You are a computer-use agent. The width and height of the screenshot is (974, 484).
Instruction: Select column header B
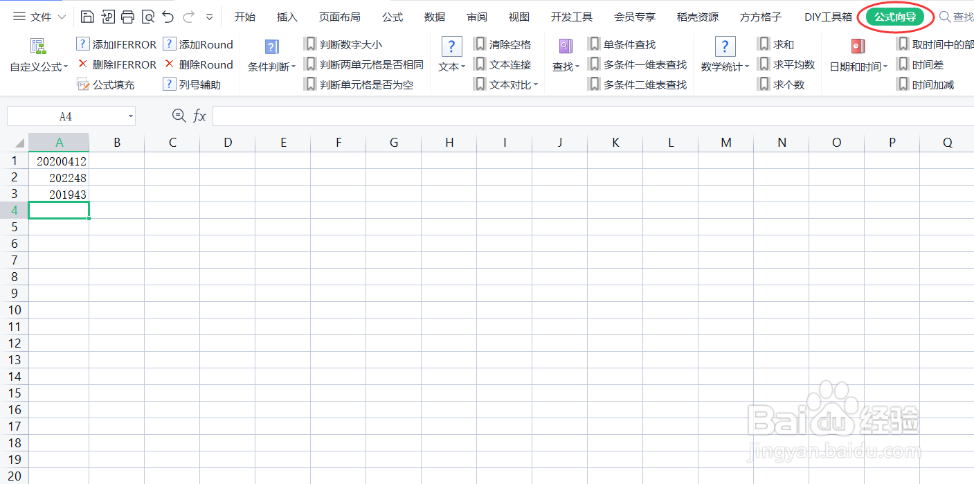117,143
